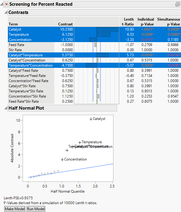Viewport: 181px width, 212px height.
Task: Click the icon at the report title's right end
Action: 177,4
